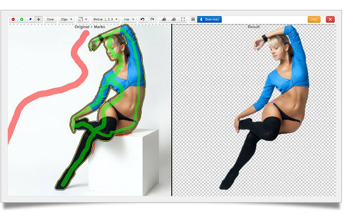Select the red background marker tool

13,19
